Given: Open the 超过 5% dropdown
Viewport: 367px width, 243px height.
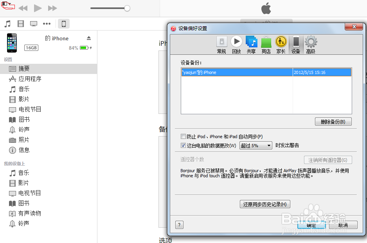Looking at the screenshot, I should (x=256, y=146).
